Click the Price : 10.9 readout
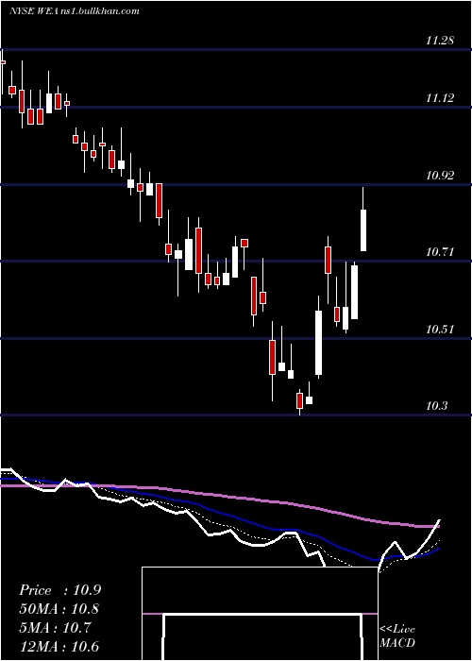This screenshot has height=661, width=472. pos(60,590)
